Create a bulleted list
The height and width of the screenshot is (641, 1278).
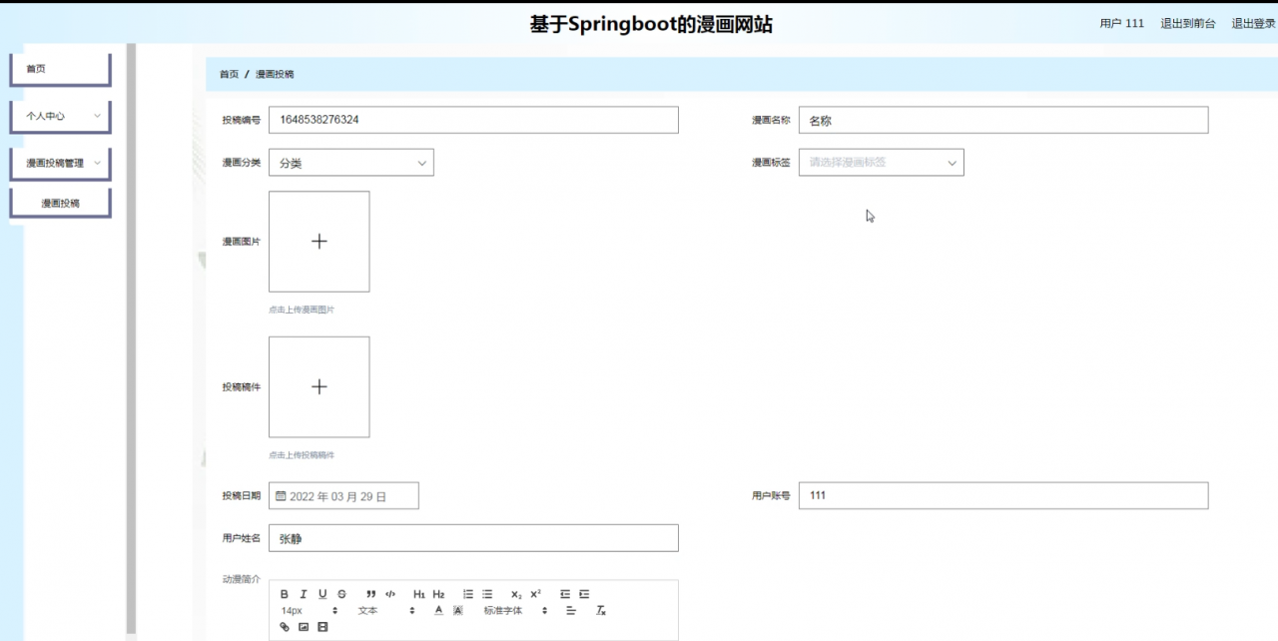point(487,594)
